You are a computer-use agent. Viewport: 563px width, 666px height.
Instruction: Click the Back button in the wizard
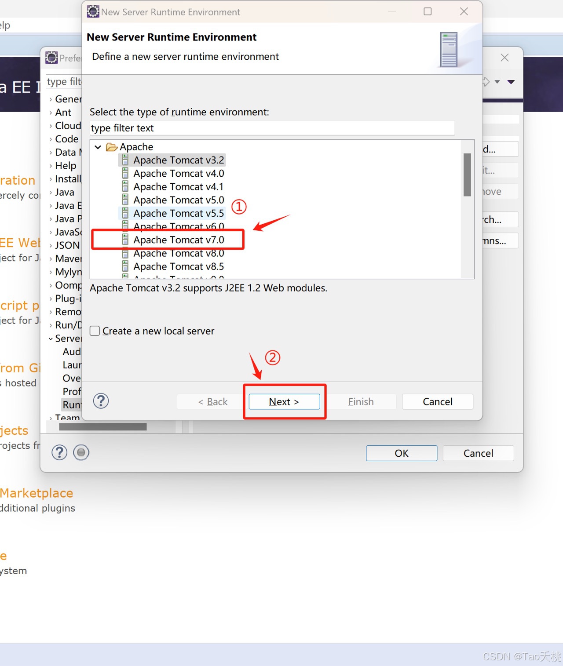pos(212,401)
